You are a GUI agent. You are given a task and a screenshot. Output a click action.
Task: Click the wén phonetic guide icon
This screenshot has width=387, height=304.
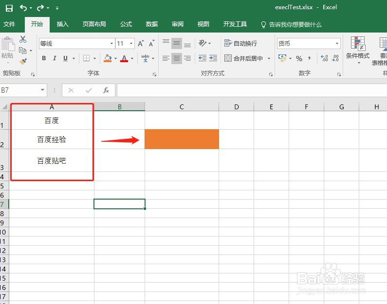tap(145, 58)
